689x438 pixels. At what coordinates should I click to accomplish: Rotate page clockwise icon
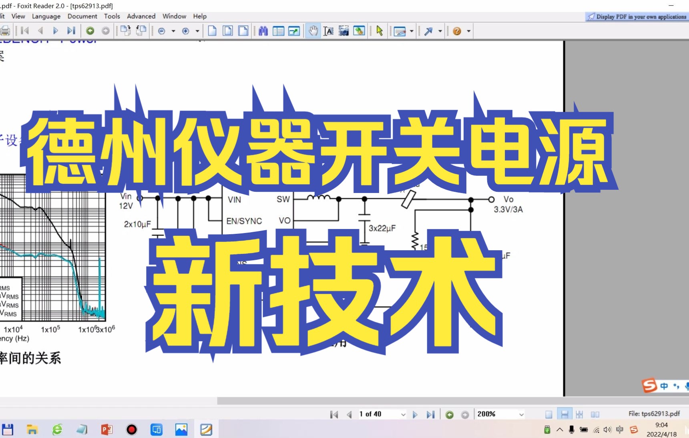(125, 31)
